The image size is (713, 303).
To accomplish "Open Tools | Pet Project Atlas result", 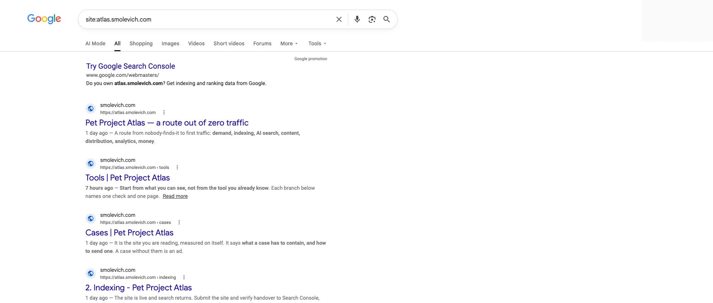I will (x=127, y=178).
